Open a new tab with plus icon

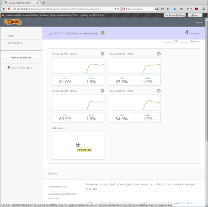click(43, 3)
